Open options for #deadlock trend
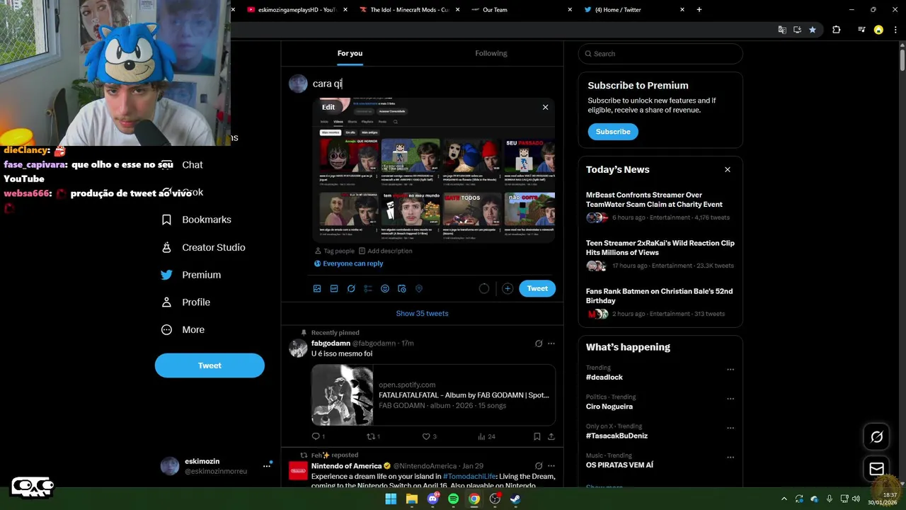 click(x=730, y=369)
